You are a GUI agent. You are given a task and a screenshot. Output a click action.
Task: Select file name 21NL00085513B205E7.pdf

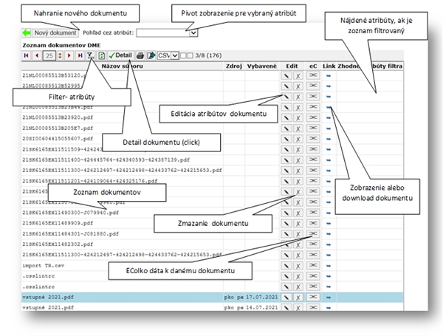tap(58, 128)
